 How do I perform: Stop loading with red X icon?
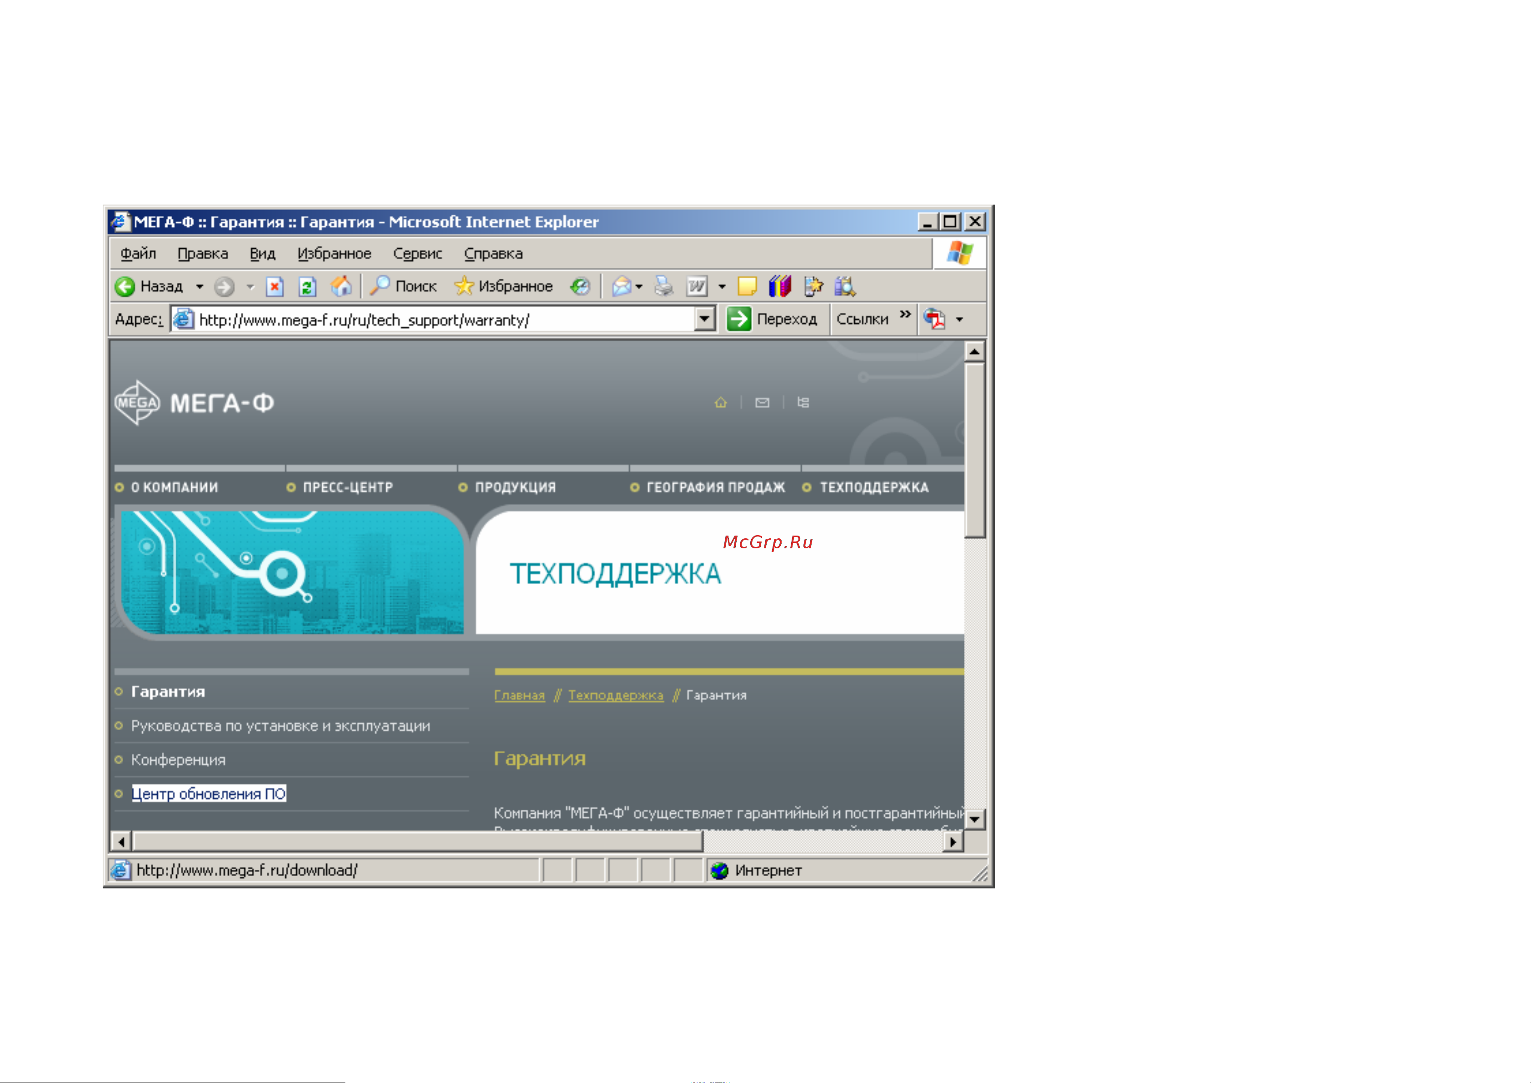275,286
